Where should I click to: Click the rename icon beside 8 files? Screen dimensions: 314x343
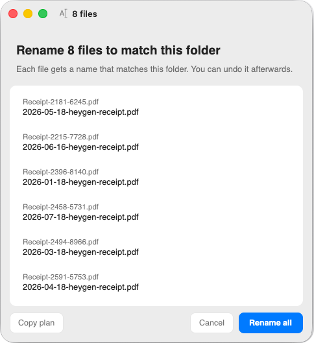point(64,14)
